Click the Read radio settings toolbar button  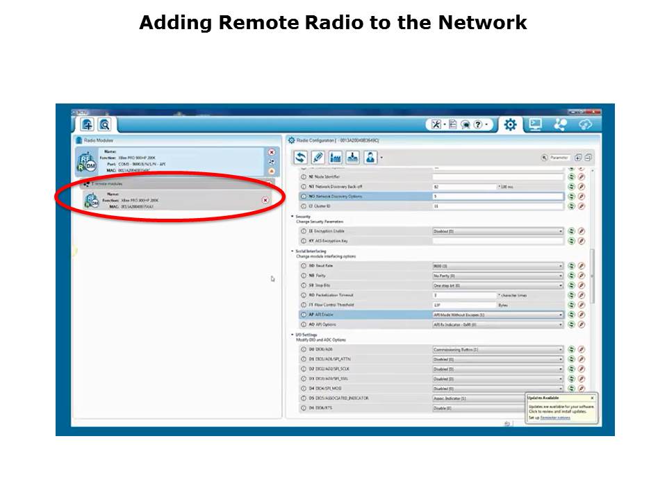coord(301,158)
